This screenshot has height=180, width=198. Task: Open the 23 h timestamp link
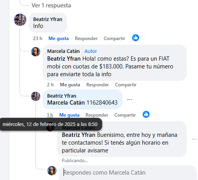(38, 38)
